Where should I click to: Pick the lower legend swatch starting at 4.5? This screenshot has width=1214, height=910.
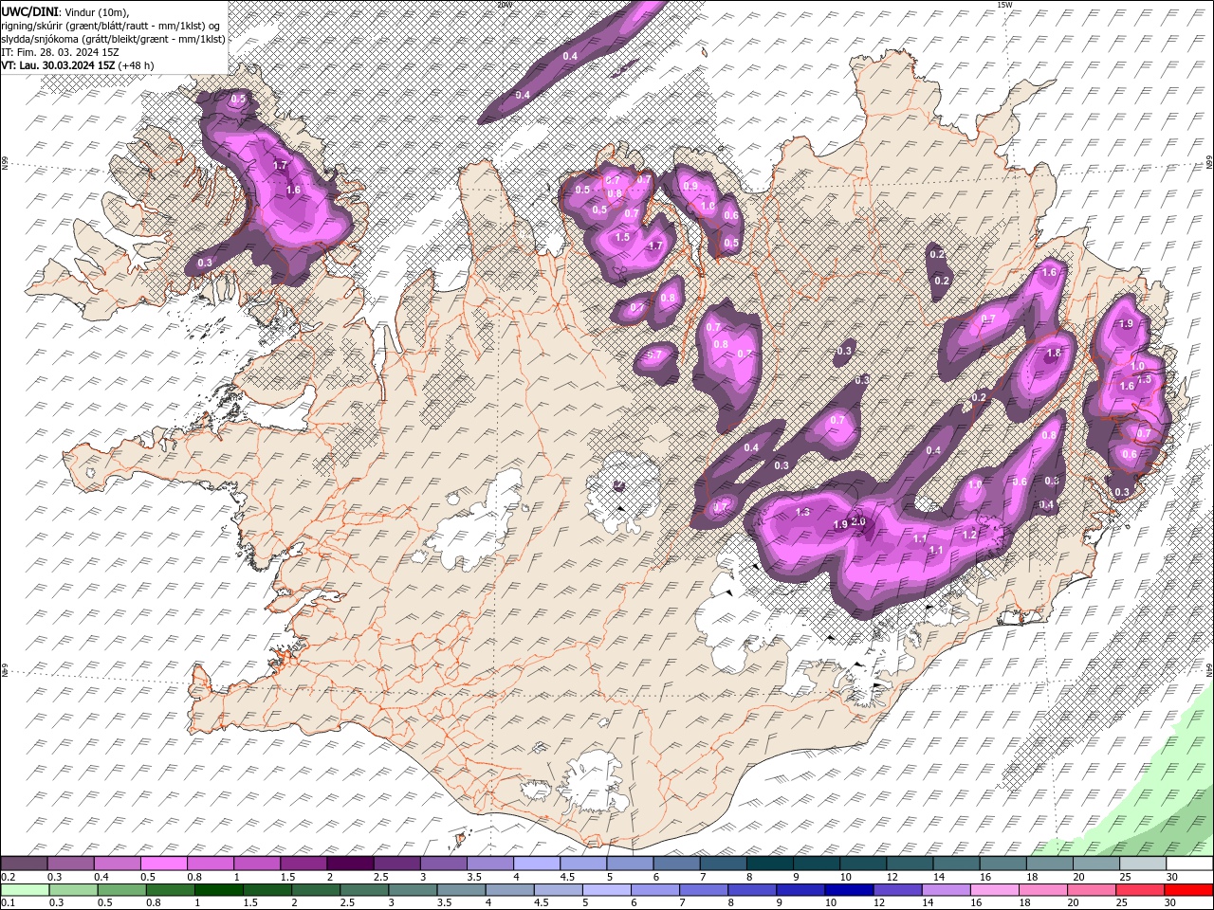pyautogui.click(x=559, y=889)
